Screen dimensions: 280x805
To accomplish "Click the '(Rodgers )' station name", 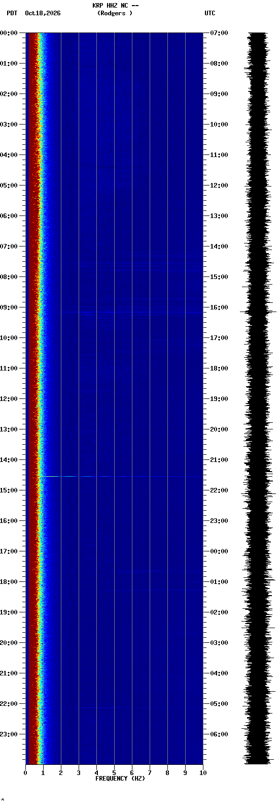I will click(115, 13).
